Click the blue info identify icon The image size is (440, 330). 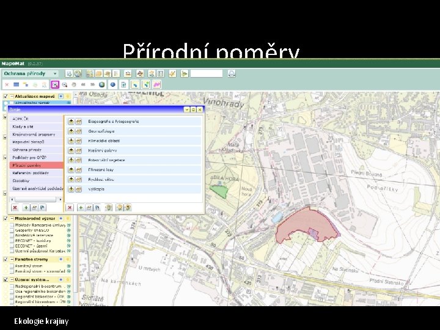tap(113, 84)
